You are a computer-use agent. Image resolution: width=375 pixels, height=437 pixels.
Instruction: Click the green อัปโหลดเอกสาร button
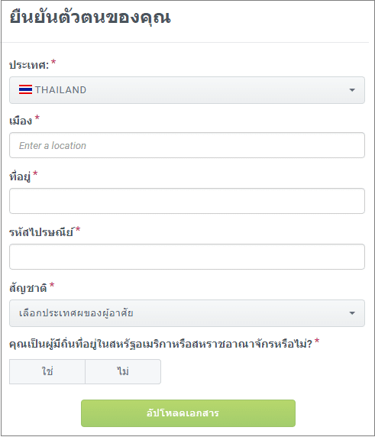(x=188, y=413)
